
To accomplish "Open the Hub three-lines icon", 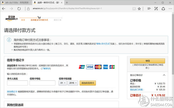I will [149, 8].
